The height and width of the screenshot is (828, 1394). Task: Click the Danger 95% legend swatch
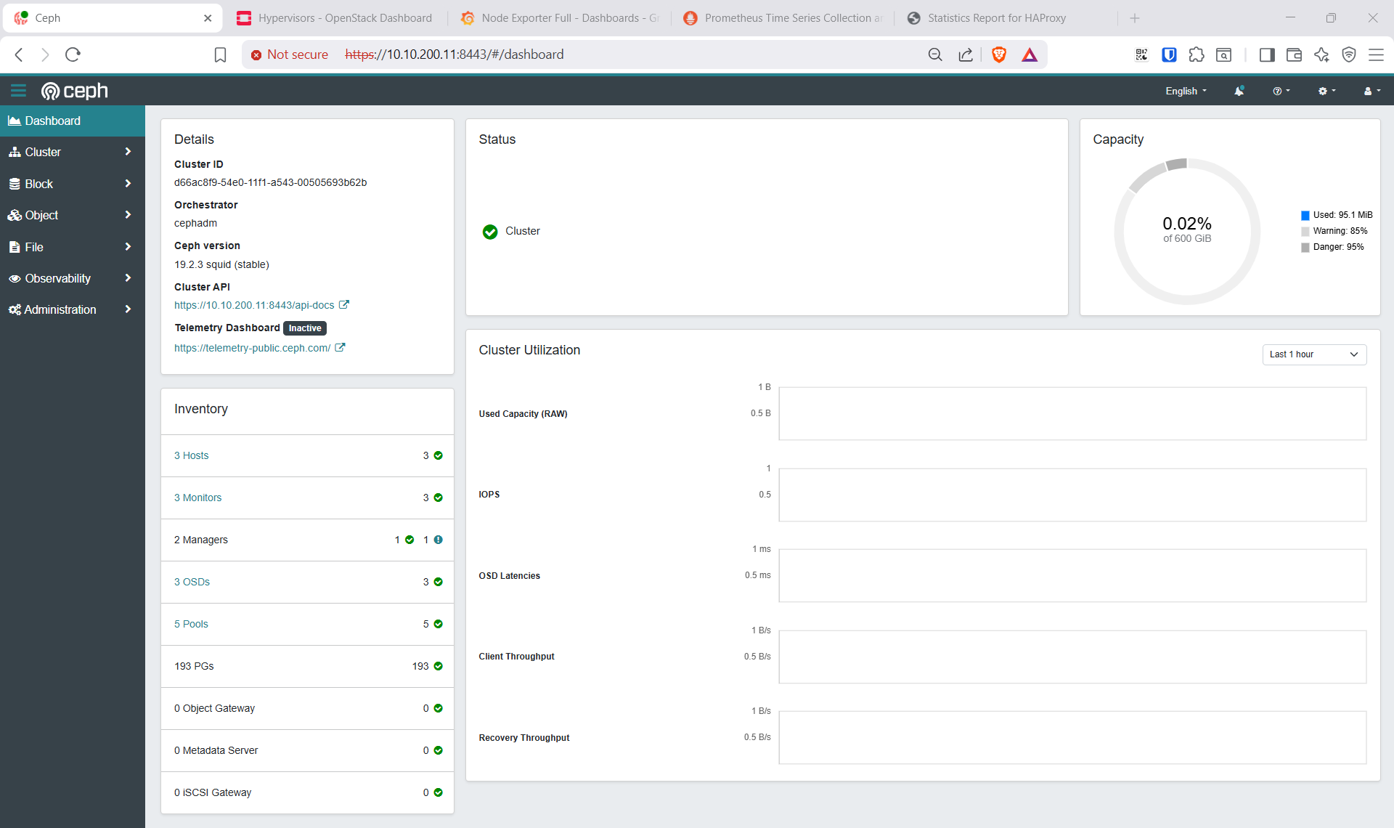(1305, 247)
